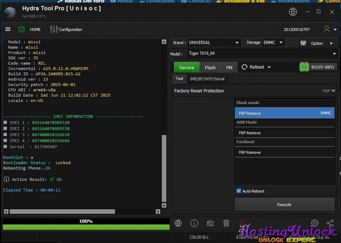
Task: Click Elapsed Time 00:00:11 text
Action: pyautogui.click(x=32, y=190)
